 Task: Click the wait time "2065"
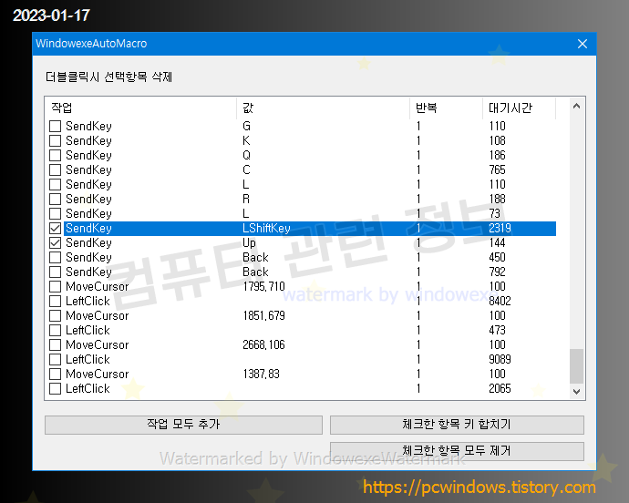click(500, 389)
